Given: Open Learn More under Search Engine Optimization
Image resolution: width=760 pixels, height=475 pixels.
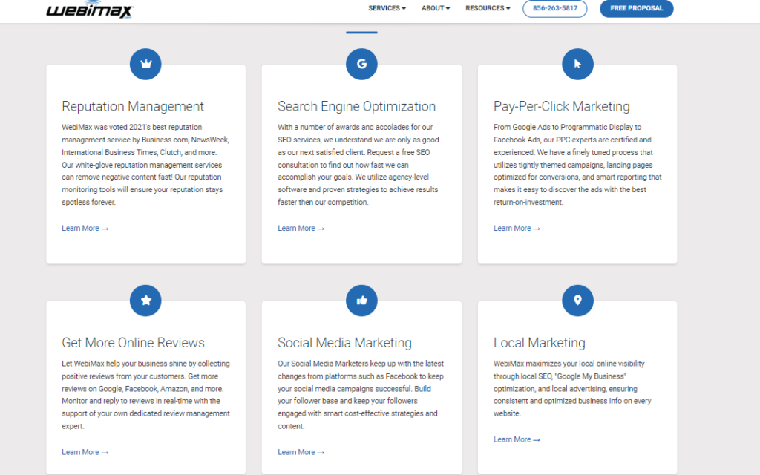Looking at the screenshot, I should pos(301,229).
